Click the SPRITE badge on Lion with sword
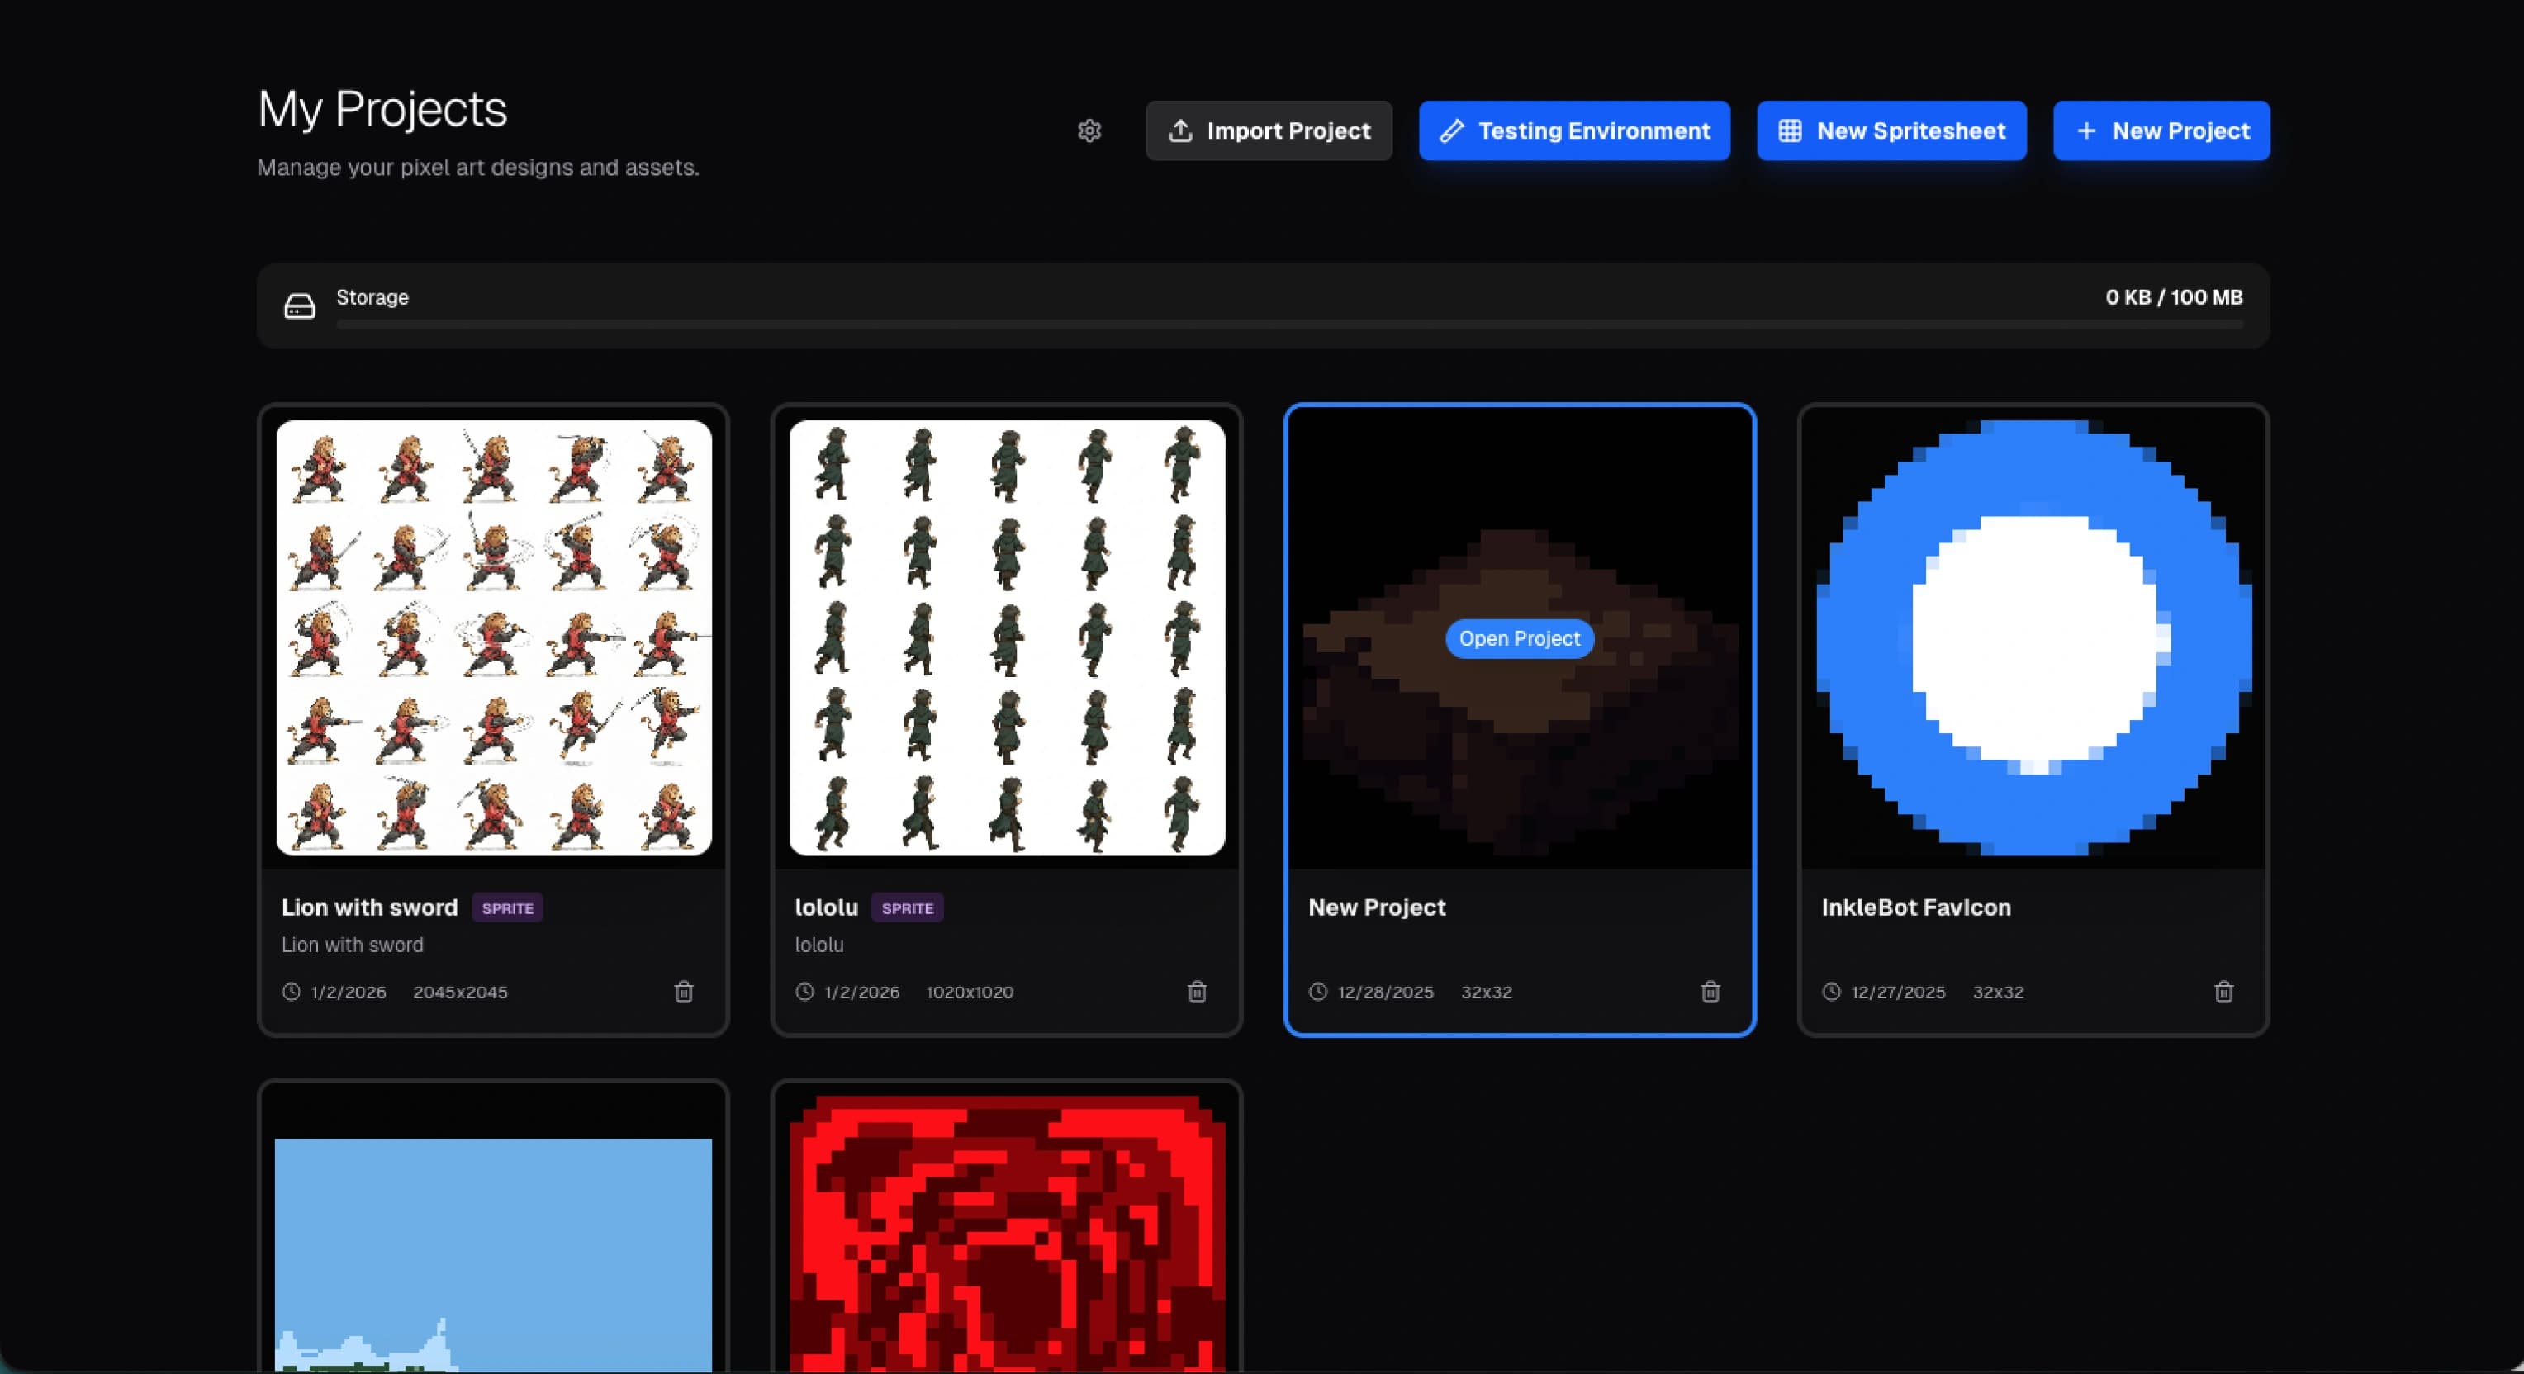This screenshot has height=1374, width=2524. click(x=508, y=907)
